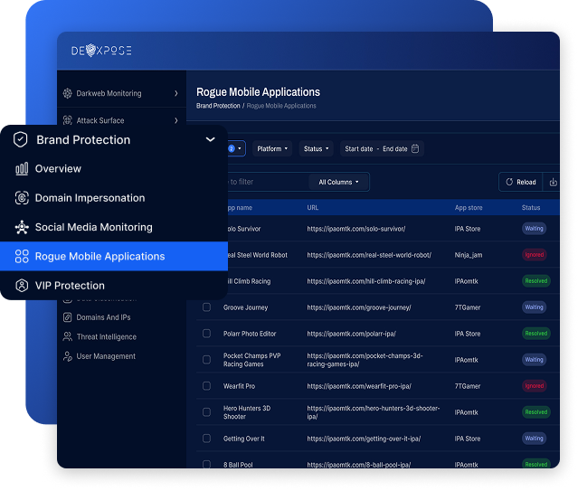
Task: Click the Domain Impersonation icon
Action: [22, 198]
